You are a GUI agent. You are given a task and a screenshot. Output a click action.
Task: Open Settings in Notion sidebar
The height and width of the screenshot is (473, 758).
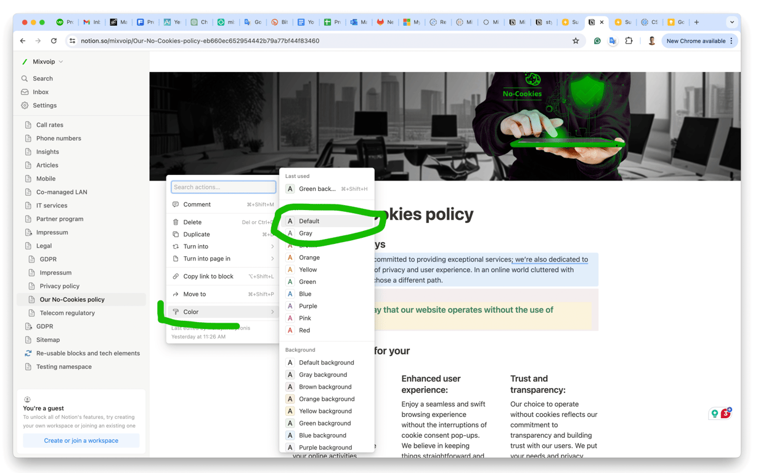pyautogui.click(x=44, y=105)
